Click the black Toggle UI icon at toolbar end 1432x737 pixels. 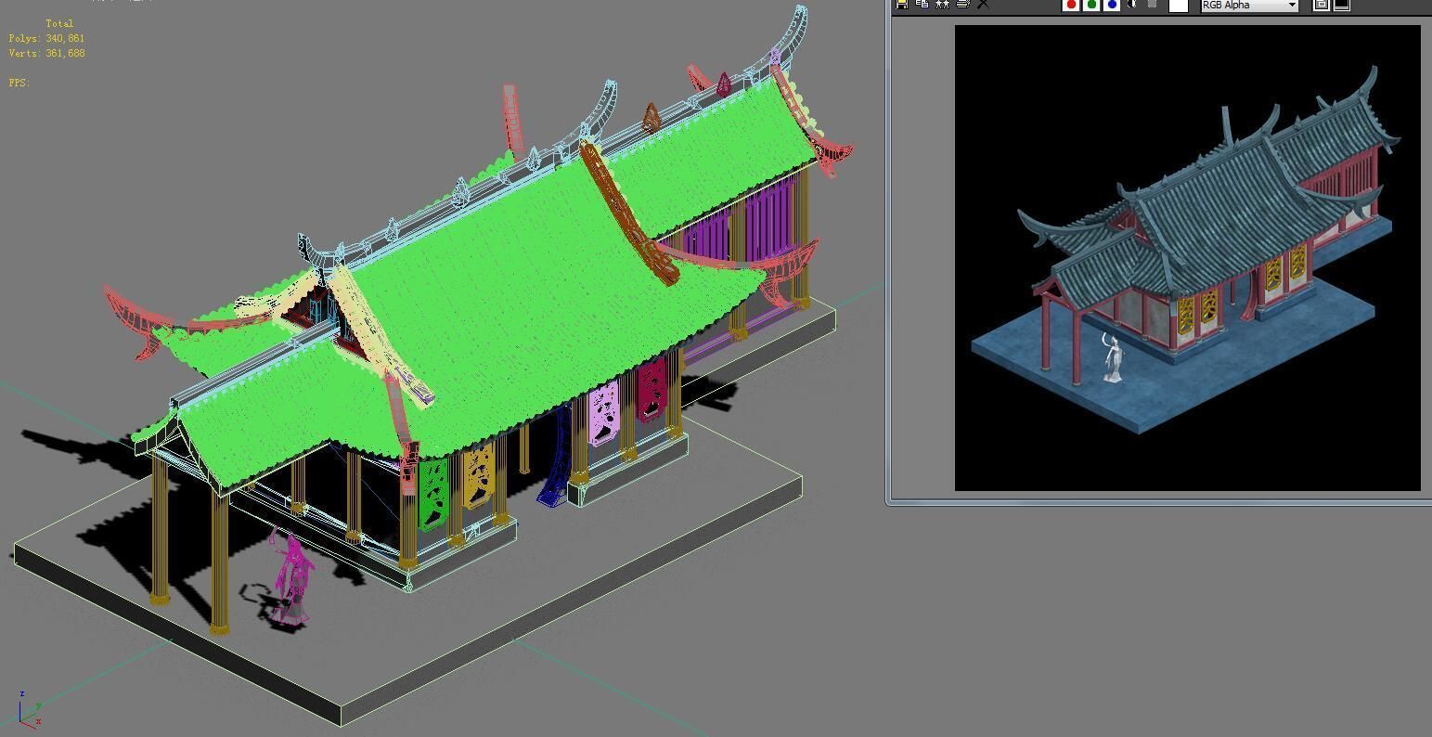tap(1342, 5)
